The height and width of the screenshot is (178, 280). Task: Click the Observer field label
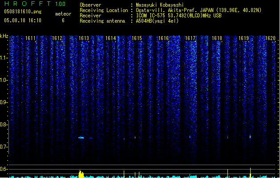pos(90,5)
